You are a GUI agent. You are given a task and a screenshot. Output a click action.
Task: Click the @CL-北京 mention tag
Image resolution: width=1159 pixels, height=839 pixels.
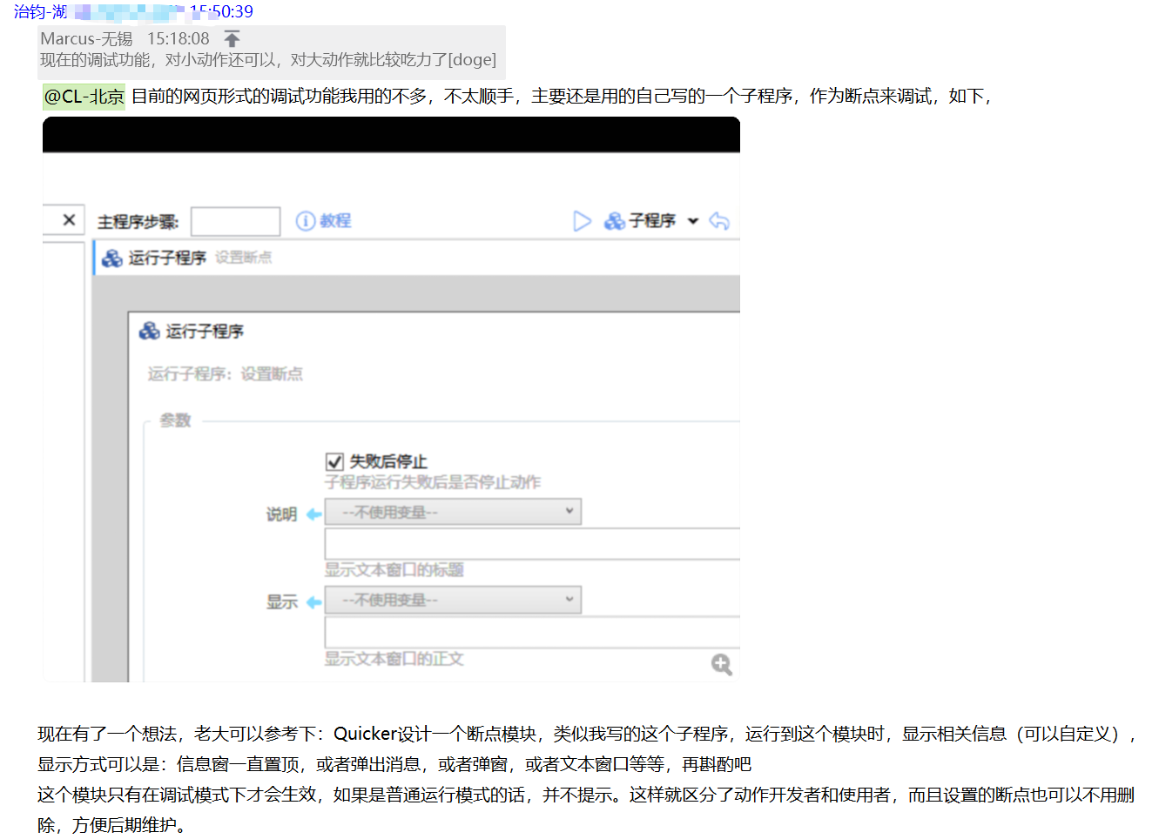pyautogui.click(x=84, y=97)
